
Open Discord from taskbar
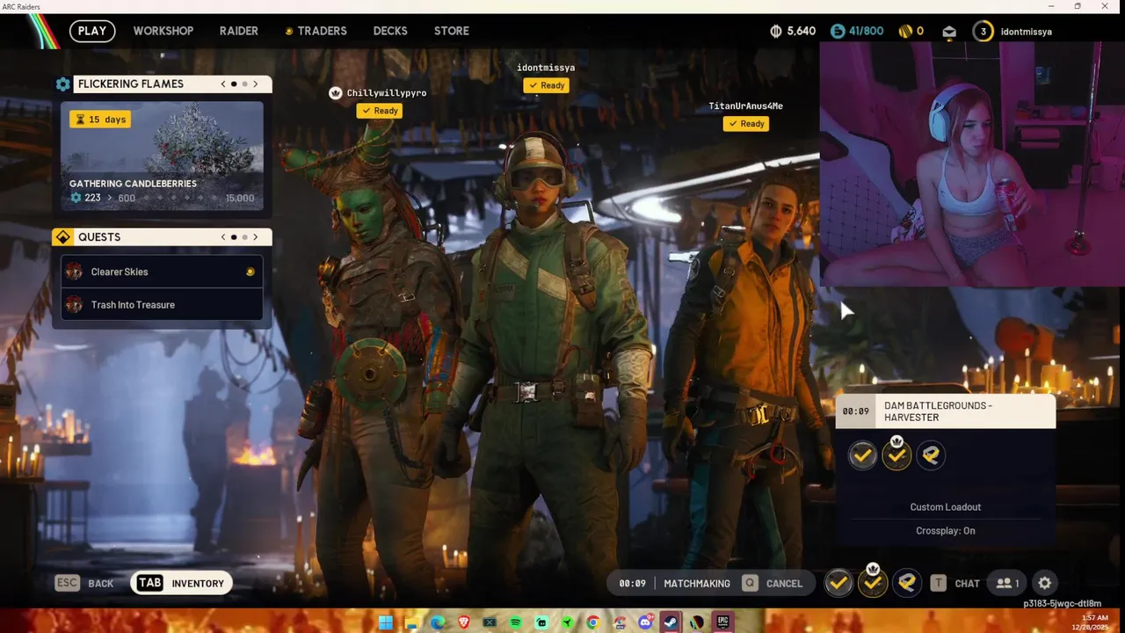(645, 622)
